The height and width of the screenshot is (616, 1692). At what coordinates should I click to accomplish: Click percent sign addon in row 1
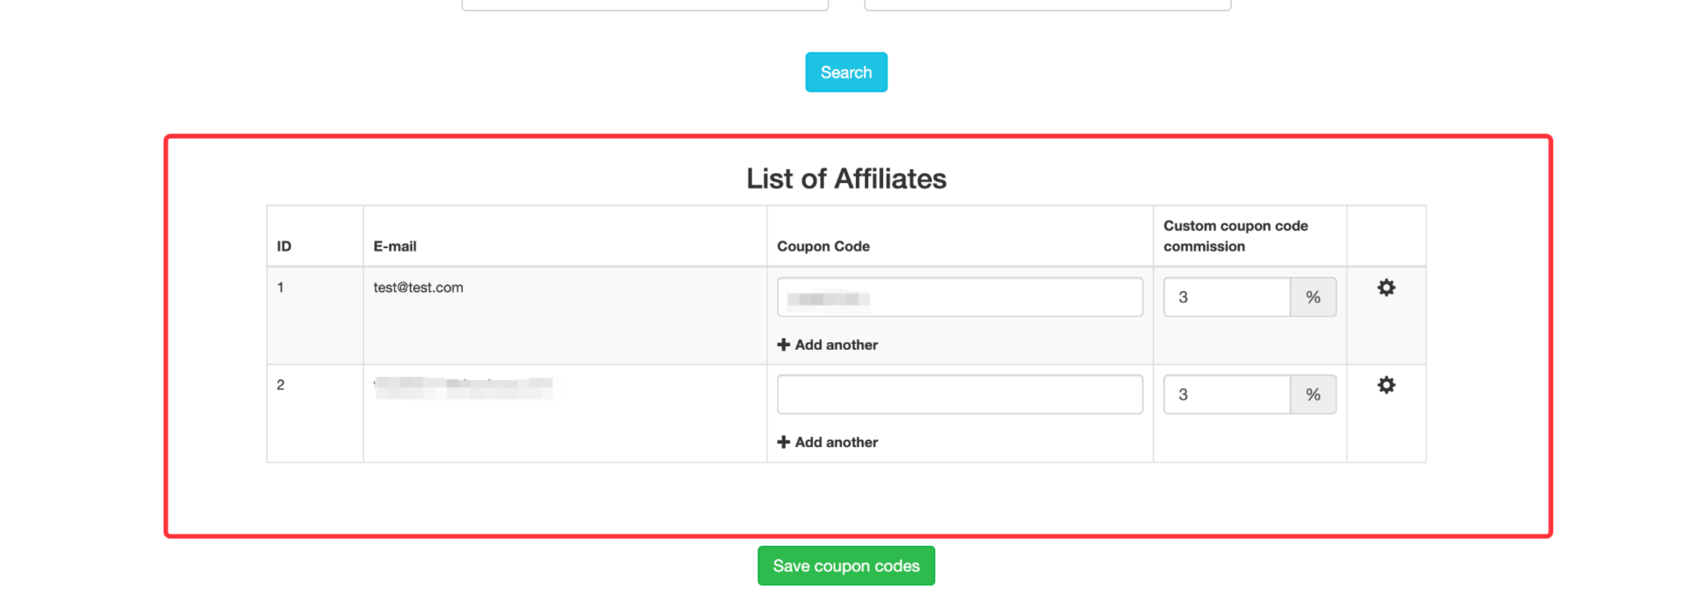click(1313, 297)
